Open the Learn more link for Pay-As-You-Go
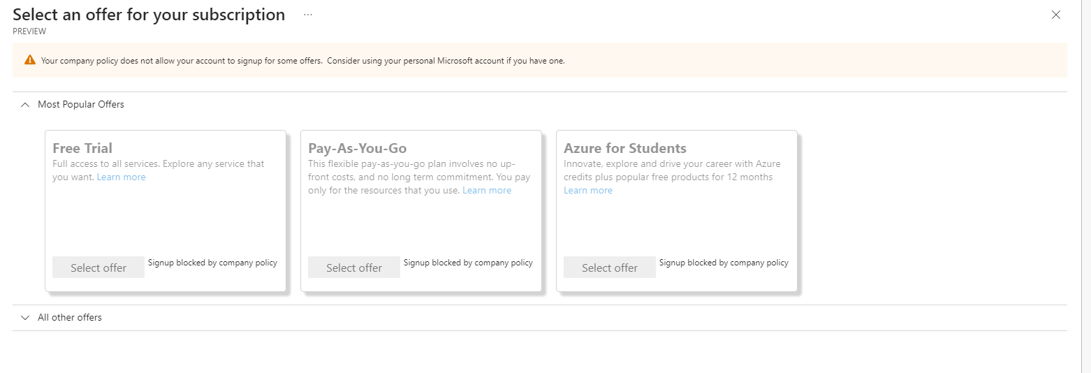 (487, 191)
